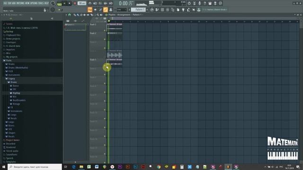303x170 pixels.
Task: Select the zoom magnifier tool in playlist
Action: (98, 15)
